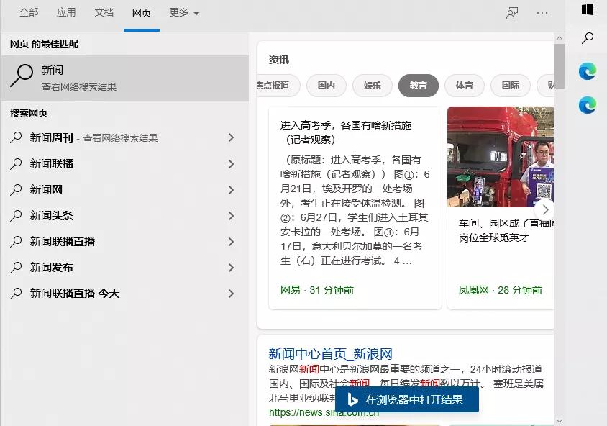Select the 新闻周刊 suggestion text

pos(52,138)
